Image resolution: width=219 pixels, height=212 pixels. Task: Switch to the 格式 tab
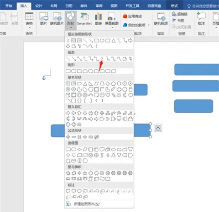[x=174, y=6]
